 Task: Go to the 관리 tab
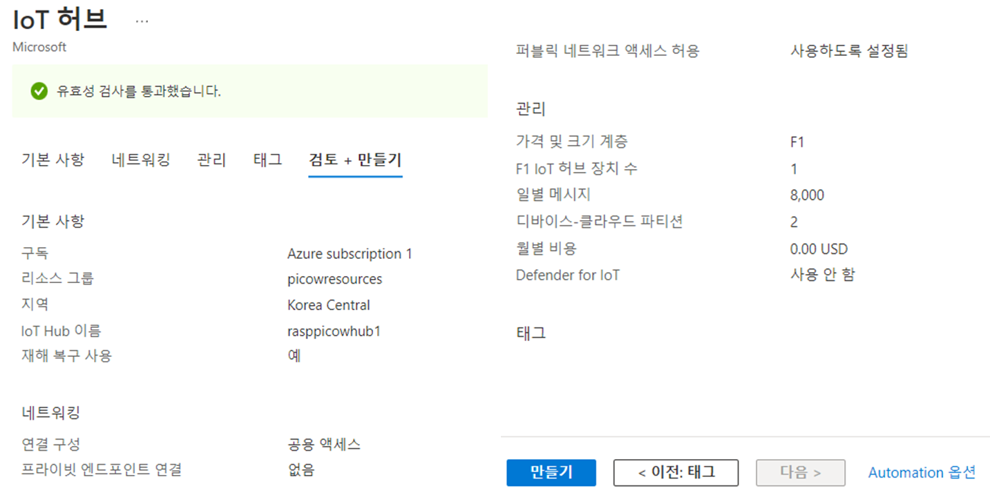click(211, 160)
